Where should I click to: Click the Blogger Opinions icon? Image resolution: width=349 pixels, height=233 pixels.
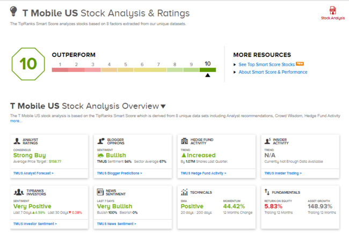[100, 141]
